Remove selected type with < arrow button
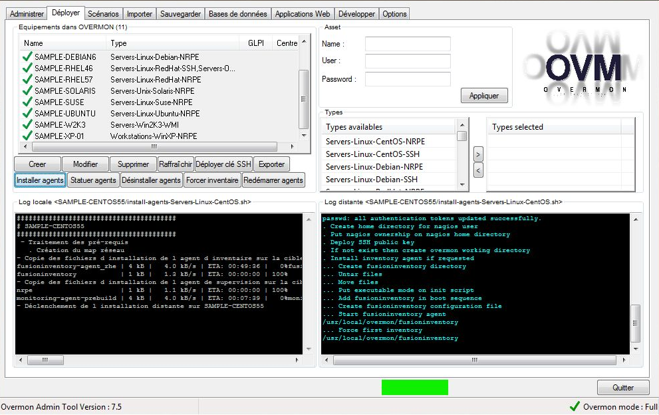 tap(478, 170)
